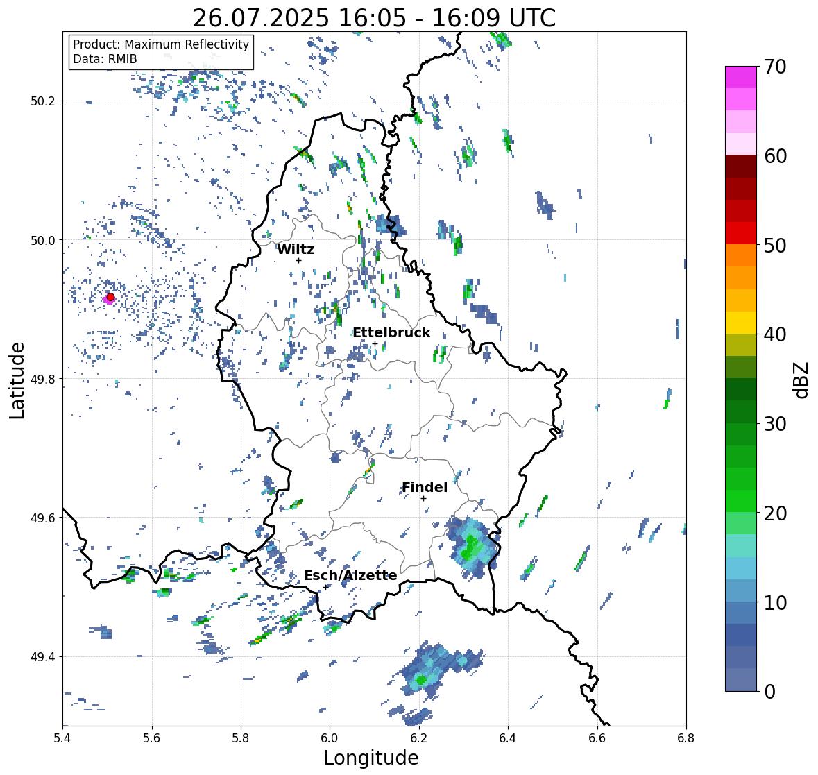Click the Ettelbruck city label
Screen dimensions: 818x775
click(x=392, y=332)
